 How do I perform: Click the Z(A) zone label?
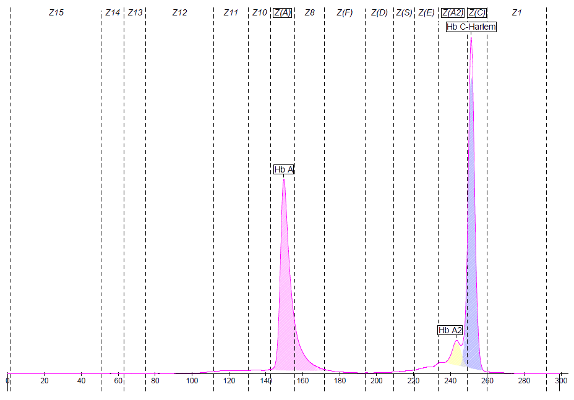282,12
